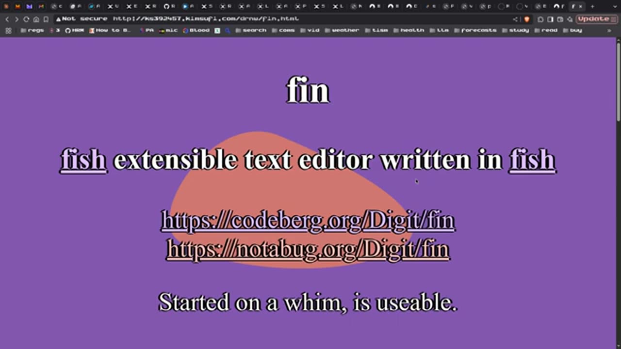Viewport: 621px width, 349px height.
Task: Open the codeberg.org/Digit/fin link
Action: coord(308,221)
